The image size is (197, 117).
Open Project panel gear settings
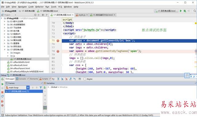(x=43, y=15)
